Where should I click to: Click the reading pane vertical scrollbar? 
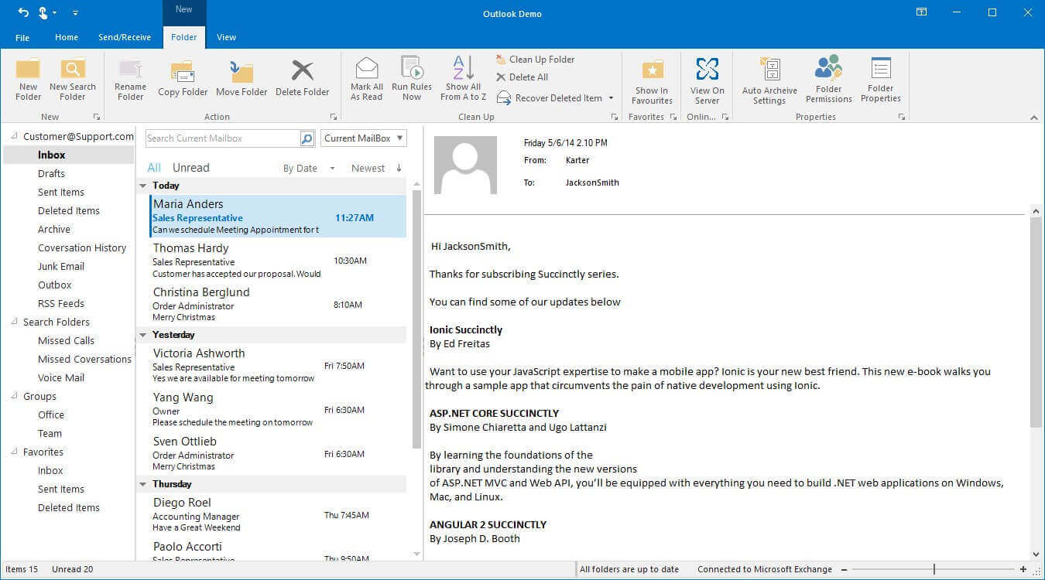tap(1036, 322)
